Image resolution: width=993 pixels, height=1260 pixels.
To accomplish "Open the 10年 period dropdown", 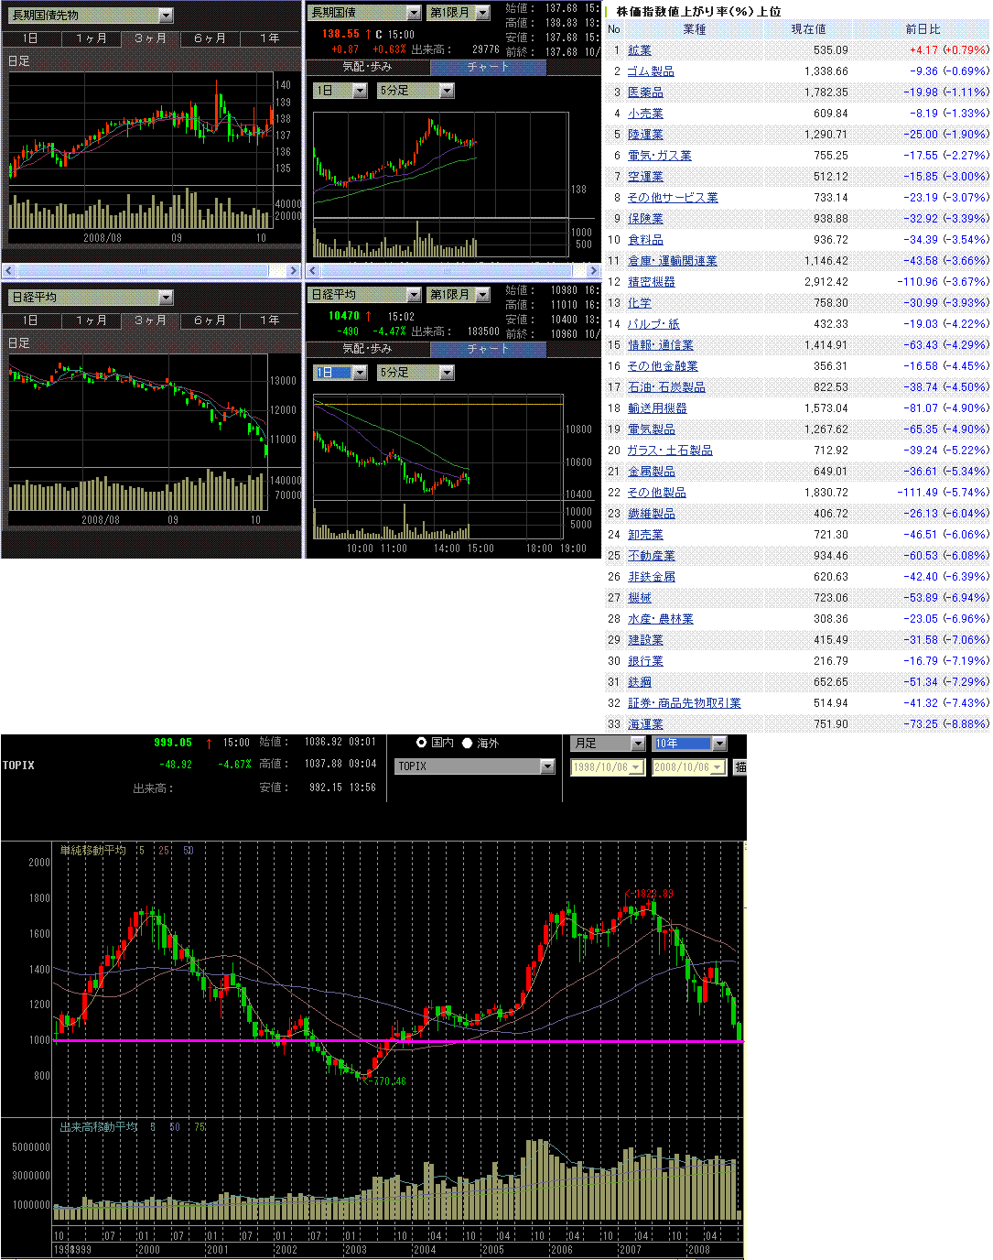I will (x=719, y=744).
